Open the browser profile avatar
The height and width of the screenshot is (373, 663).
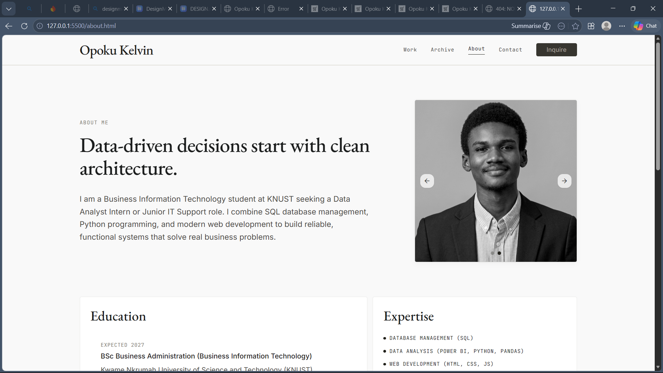coord(606,26)
